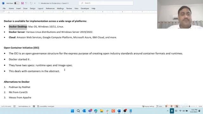Image resolution: width=203 pixels, height=114 pixels.
Task: Click the 'Podman by RedHat' list item
Action: point(20,87)
